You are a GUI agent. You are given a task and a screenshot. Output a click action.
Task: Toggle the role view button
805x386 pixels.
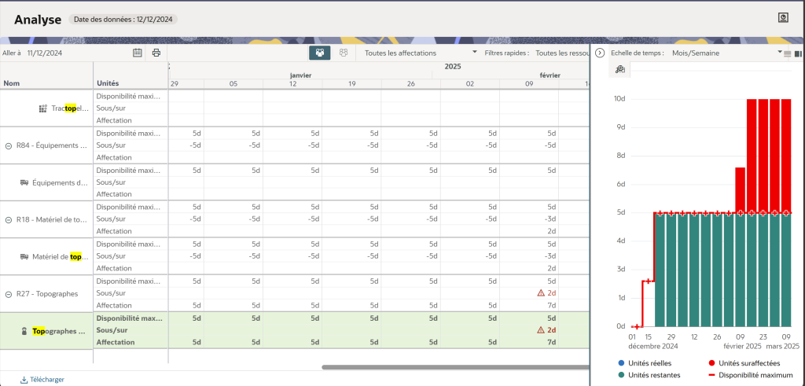344,53
